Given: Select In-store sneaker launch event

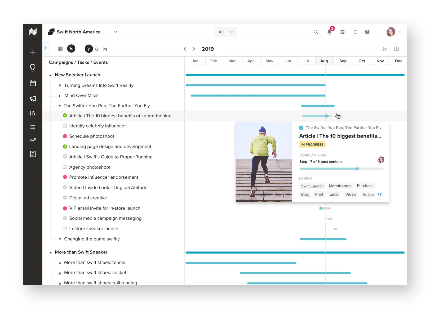Looking at the screenshot, I should (x=94, y=229).
